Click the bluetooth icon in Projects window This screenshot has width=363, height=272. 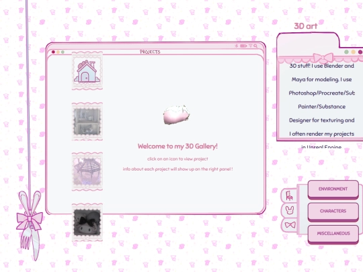coord(237,46)
